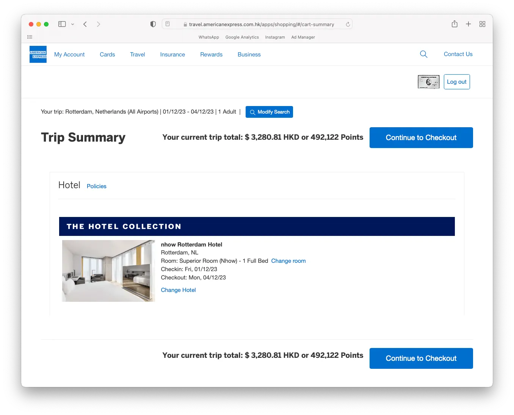Screen dimensions: 514x415
Task: Open the Google Analytics bookmark
Action: (242, 37)
